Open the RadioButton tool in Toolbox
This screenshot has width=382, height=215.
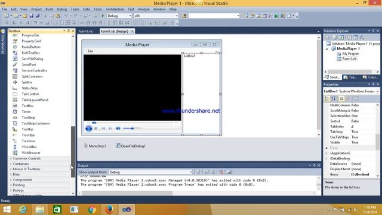31,47
